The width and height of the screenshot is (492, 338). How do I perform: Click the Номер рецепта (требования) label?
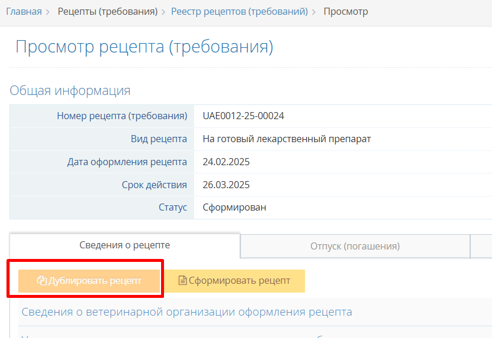pyautogui.click(x=122, y=116)
